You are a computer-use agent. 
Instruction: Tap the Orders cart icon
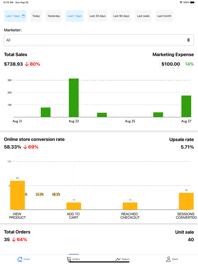(x=69, y=259)
